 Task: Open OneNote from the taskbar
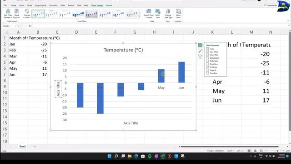tap(156, 156)
